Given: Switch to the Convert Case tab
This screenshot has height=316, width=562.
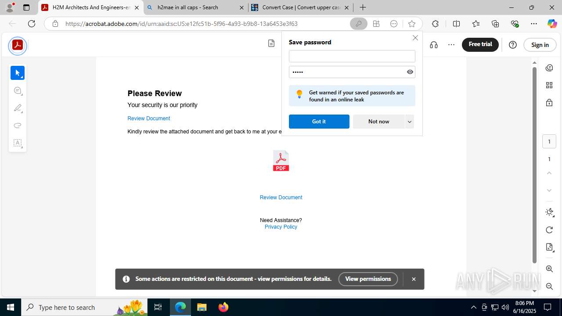Looking at the screenshot, I should [x=301, y=7].
